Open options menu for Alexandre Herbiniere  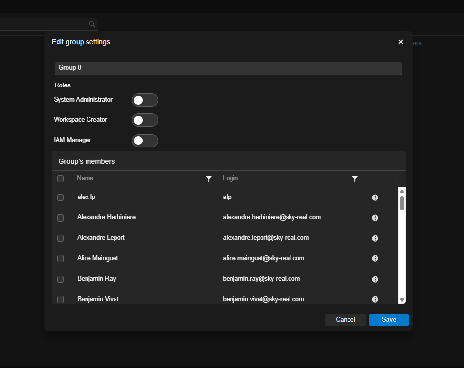click(375, 218)
